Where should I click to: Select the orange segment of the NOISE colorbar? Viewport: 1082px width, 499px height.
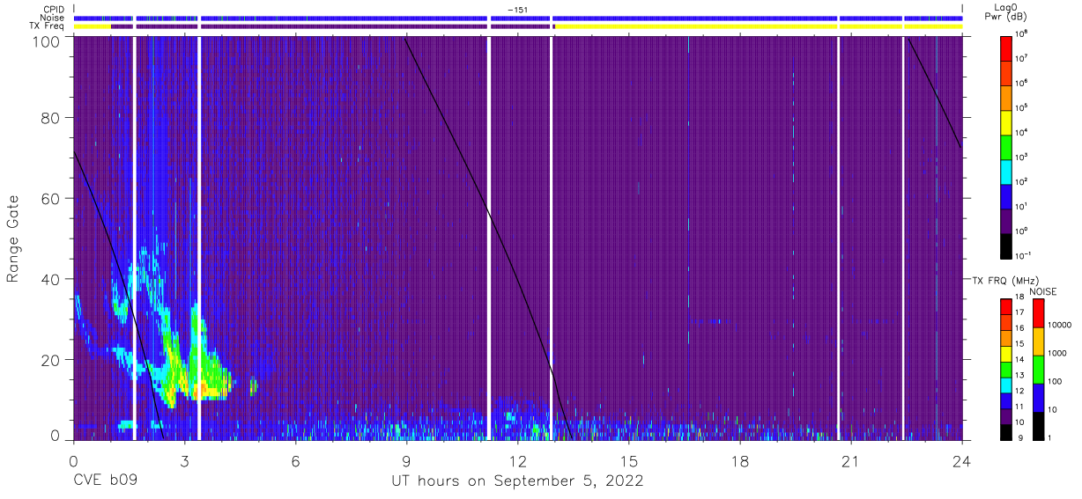tap(1037, 341)
